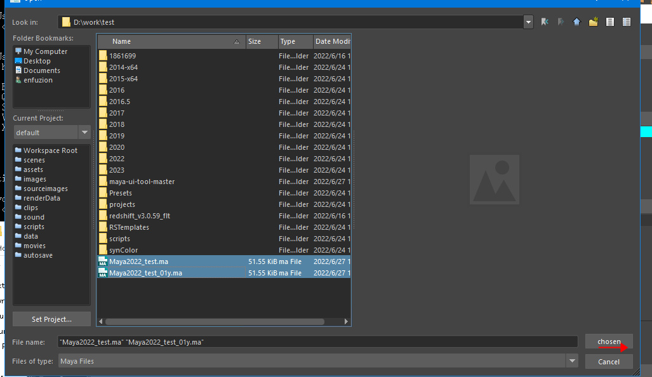Sort files by Size column header
The image size is (652, 377).
262,42
